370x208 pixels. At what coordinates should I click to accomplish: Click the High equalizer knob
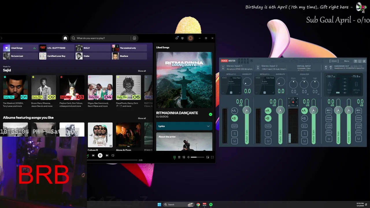click(x=315, y=84)
